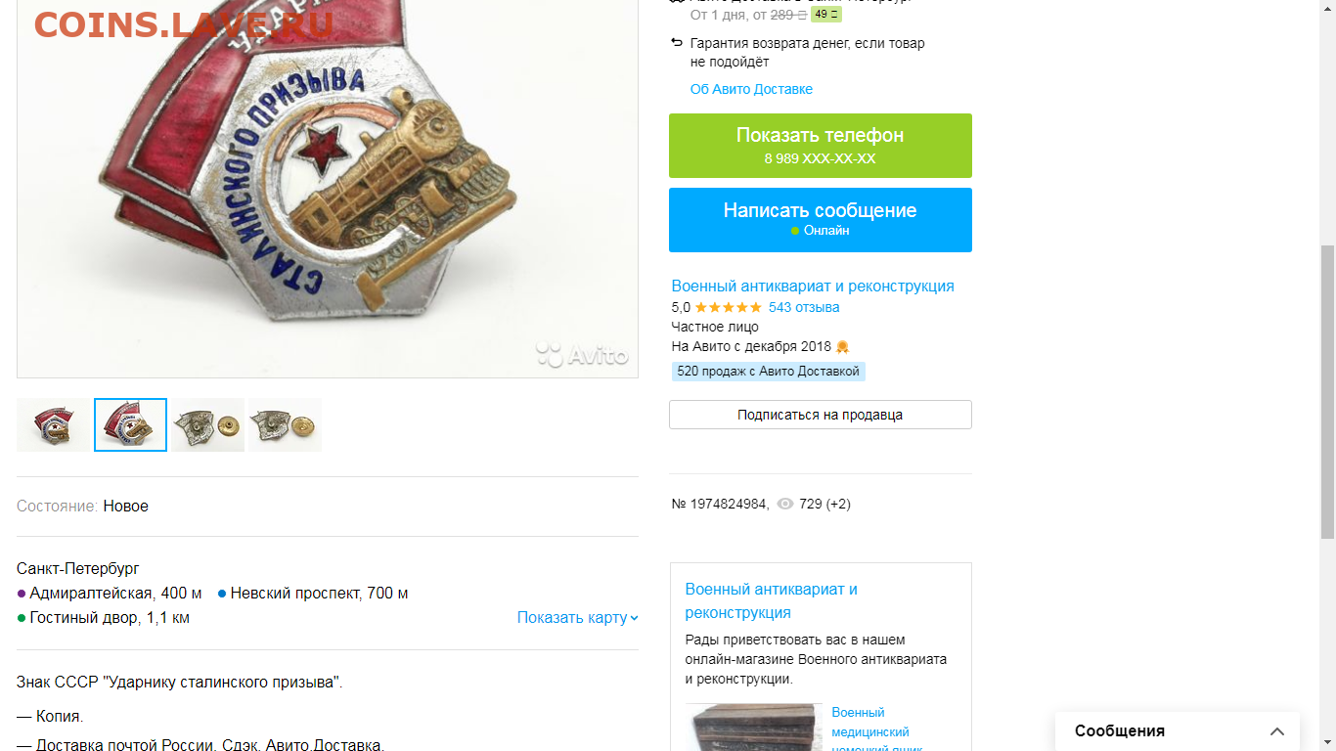Click the views eye icon
This screenshot has height=751, width=1336.
[x=784, y=505]
